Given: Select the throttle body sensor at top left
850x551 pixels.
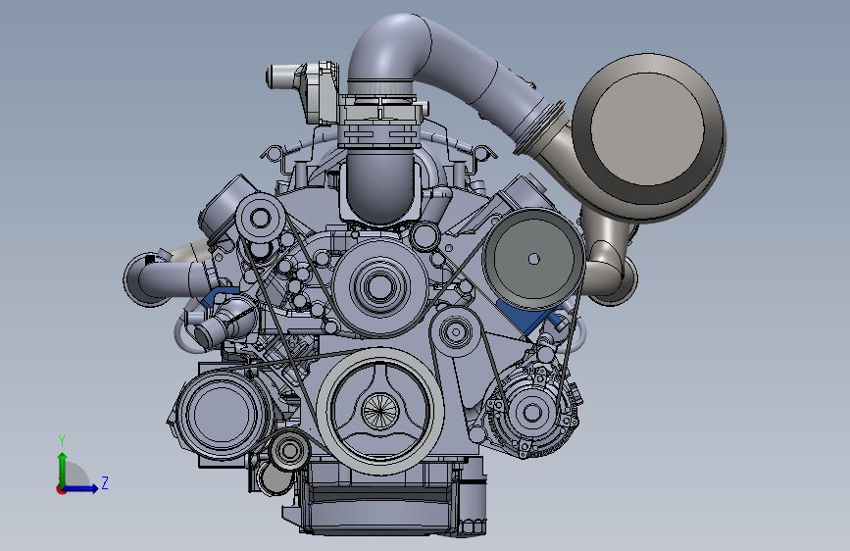Looking at the screenshot, I should (301, 91).
